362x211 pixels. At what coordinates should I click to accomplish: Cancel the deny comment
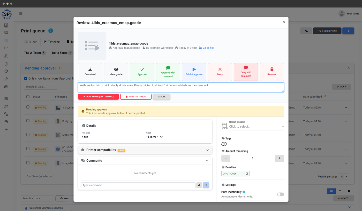coord(161,97)
